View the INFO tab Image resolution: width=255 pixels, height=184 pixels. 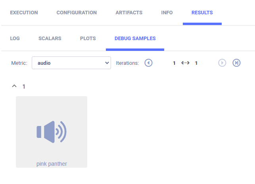tap(167, 13)
